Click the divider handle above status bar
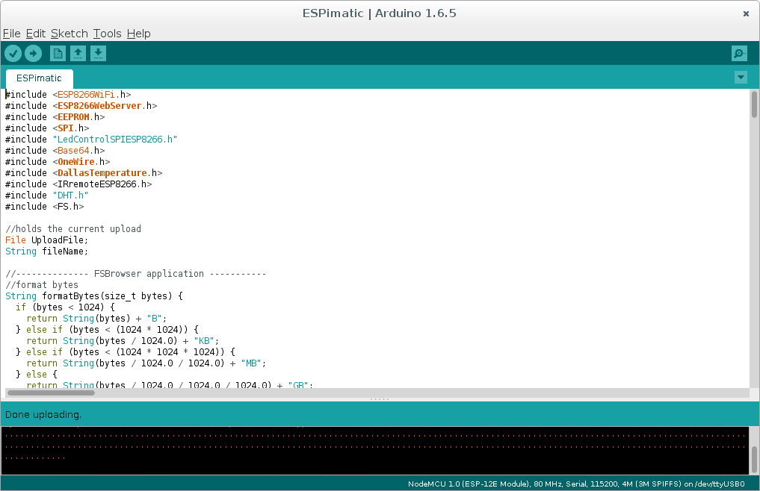The width and height of the screenshot is (760, 491). [x=380, y=400]
